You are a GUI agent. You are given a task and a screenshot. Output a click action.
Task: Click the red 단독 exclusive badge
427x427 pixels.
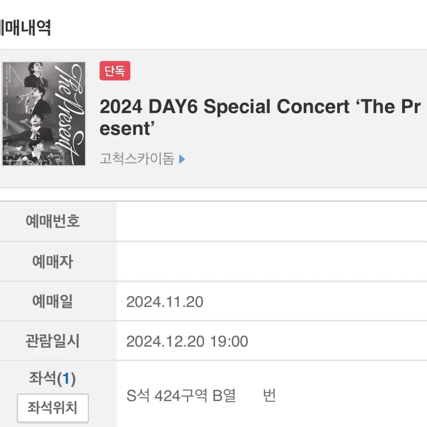(115, 71)
